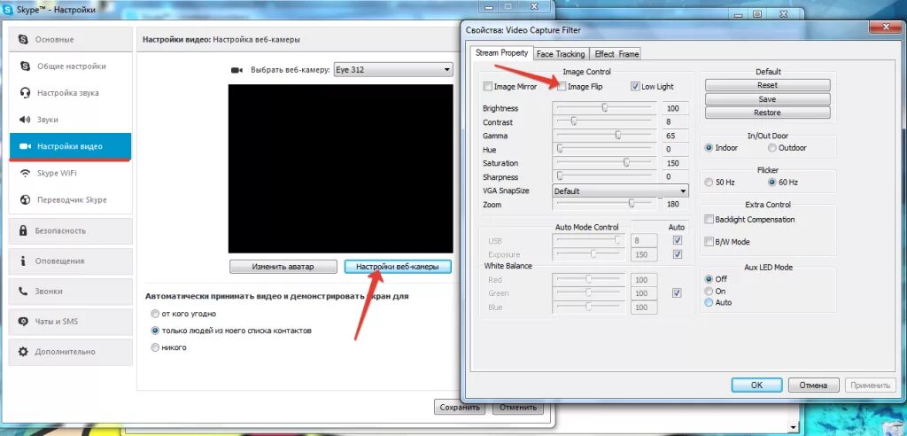
Task: Open Дополнительно section
Action: click(71, 352)
